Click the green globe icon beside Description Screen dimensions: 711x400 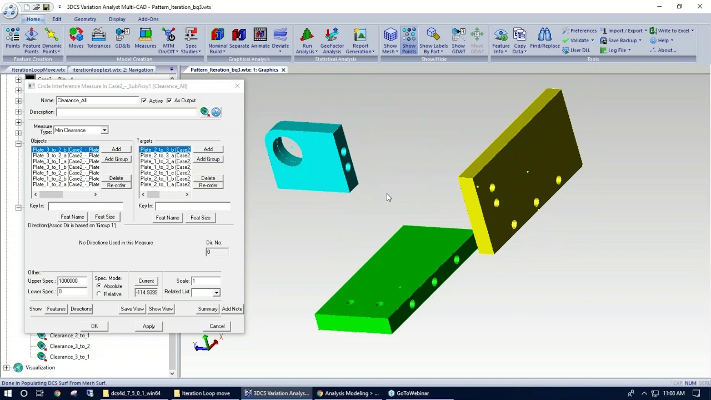coord(205,112)
